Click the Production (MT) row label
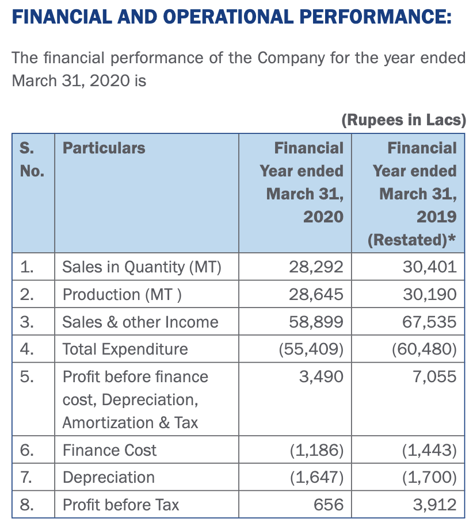This screenshot has height=523, width=473. [122, 294]
